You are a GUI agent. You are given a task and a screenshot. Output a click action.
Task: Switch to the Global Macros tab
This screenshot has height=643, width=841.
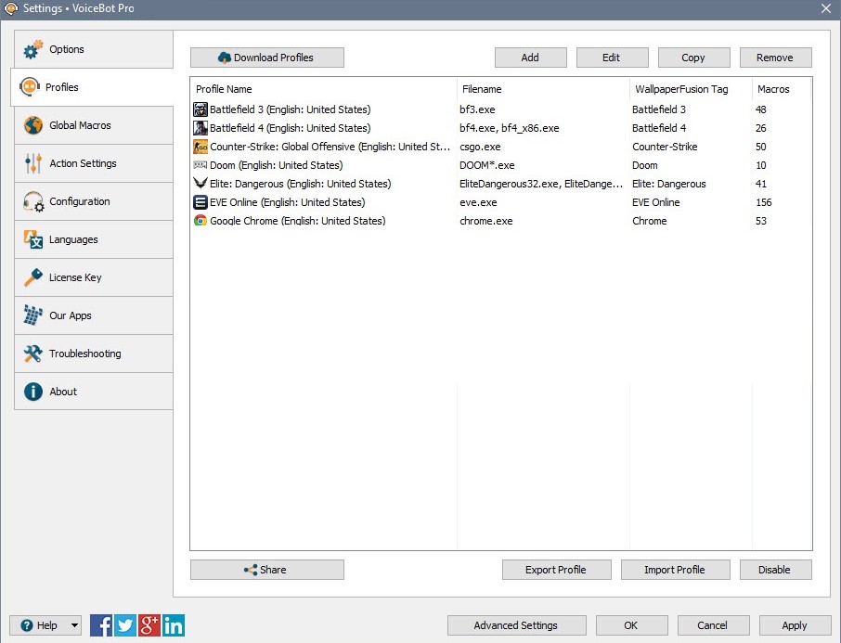94,125
